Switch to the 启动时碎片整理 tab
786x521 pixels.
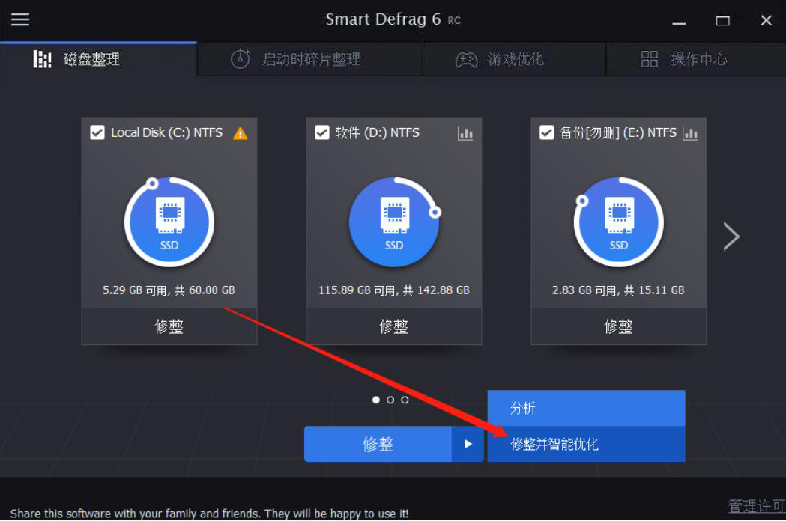pos(309,59)
